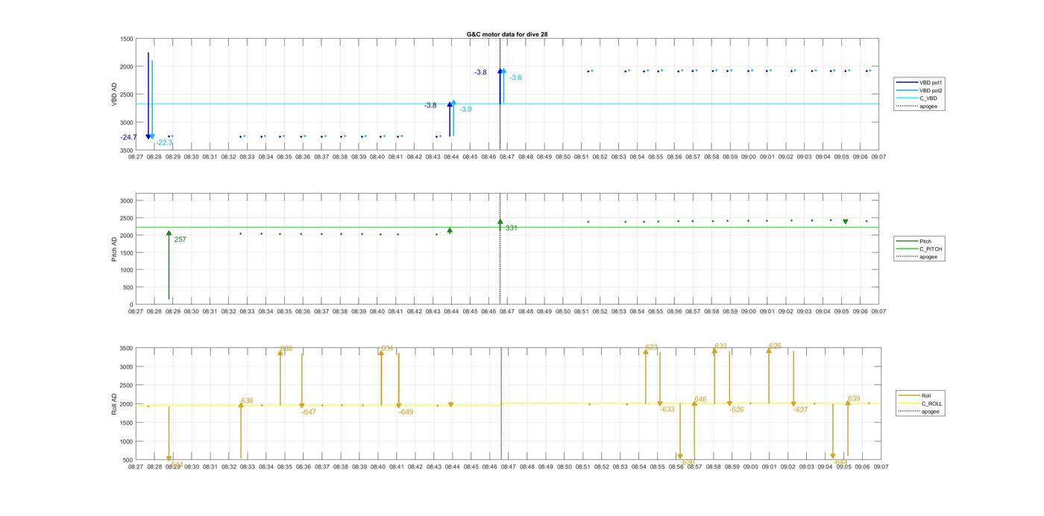Click the '257' pitch annotation

click(x=180, y=240)
